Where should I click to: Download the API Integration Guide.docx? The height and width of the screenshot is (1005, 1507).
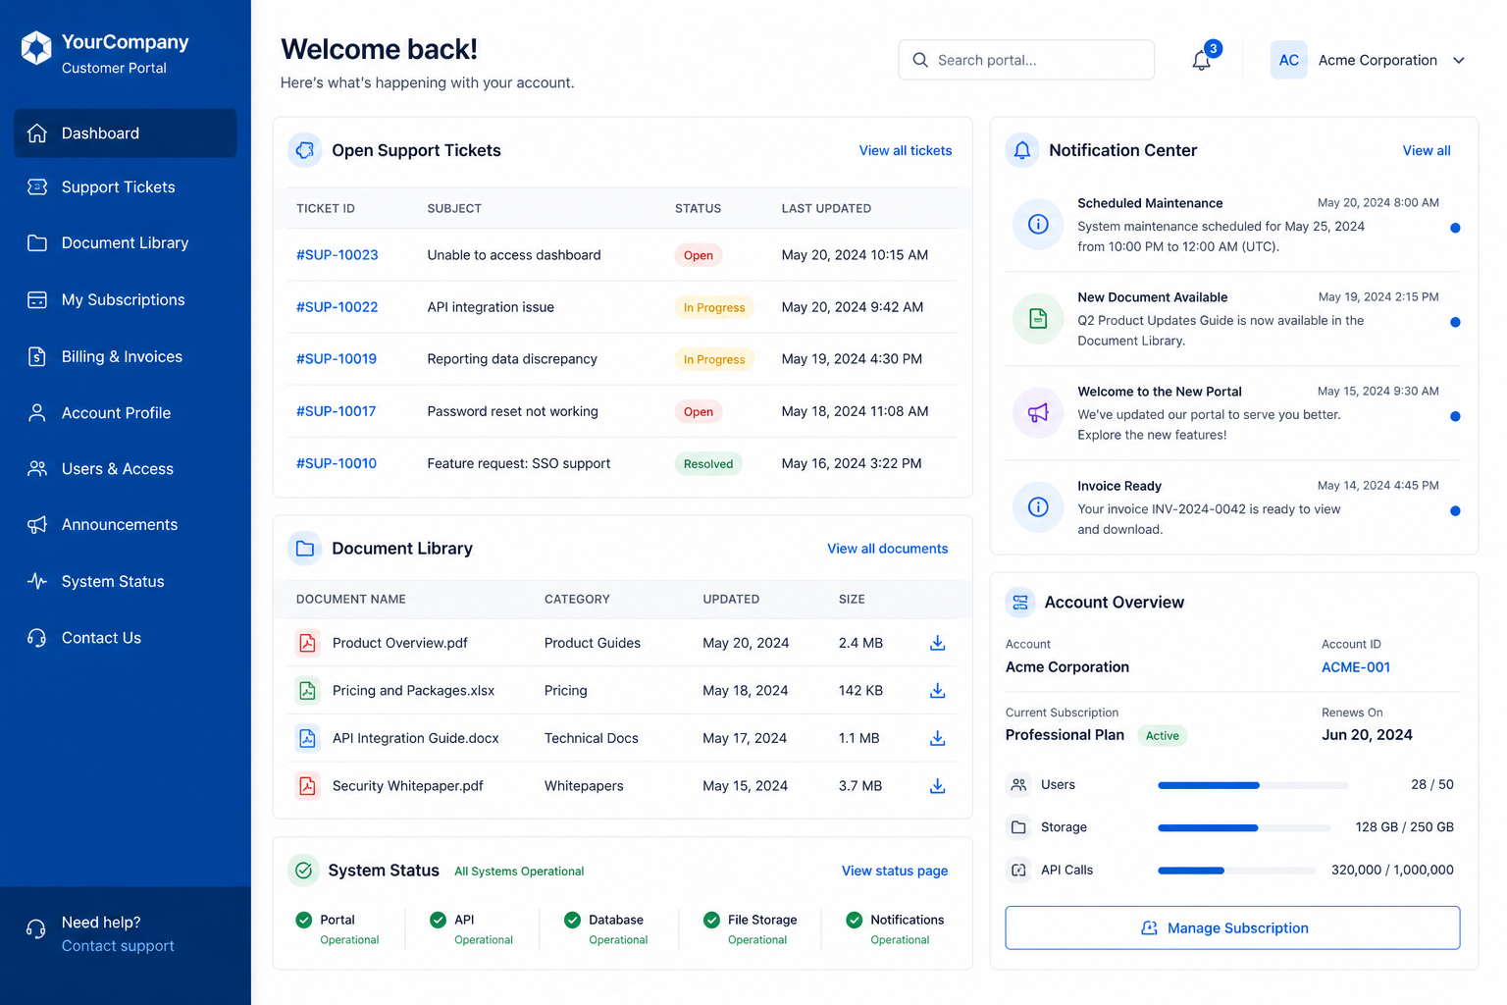(x=937, y=738)
